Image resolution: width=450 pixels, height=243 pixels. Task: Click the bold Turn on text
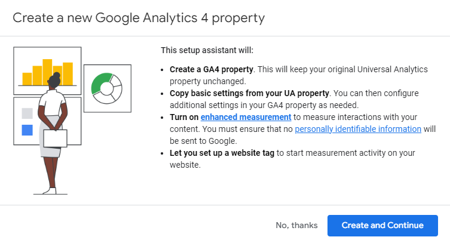[184, 117]
